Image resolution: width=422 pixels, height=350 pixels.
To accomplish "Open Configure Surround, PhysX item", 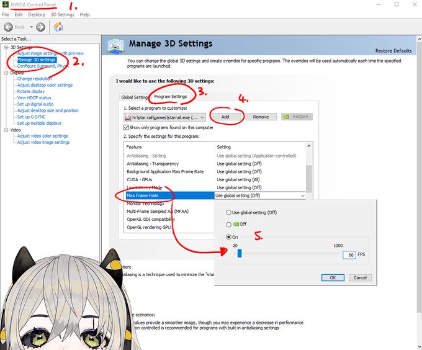I will [x=43, y=66].
